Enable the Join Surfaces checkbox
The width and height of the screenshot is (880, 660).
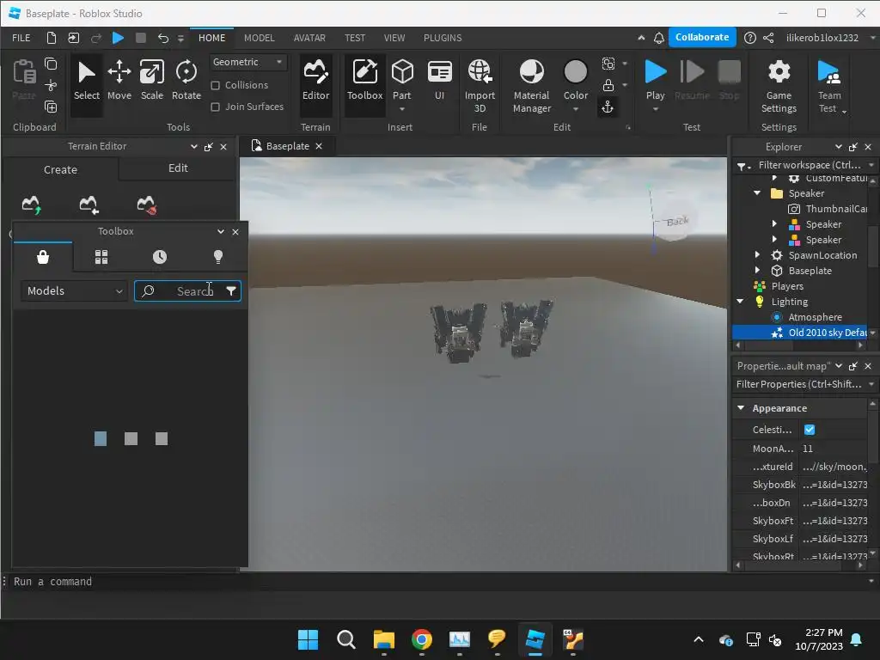[215, 107]
